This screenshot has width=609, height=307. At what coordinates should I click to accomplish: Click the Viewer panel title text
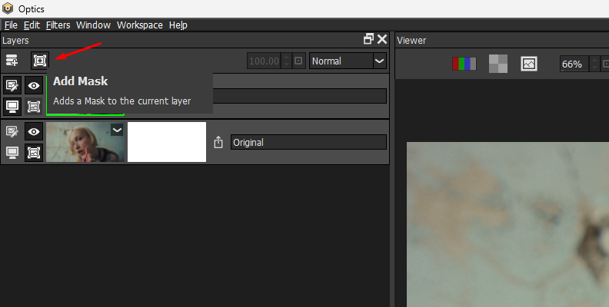point(411,41)
